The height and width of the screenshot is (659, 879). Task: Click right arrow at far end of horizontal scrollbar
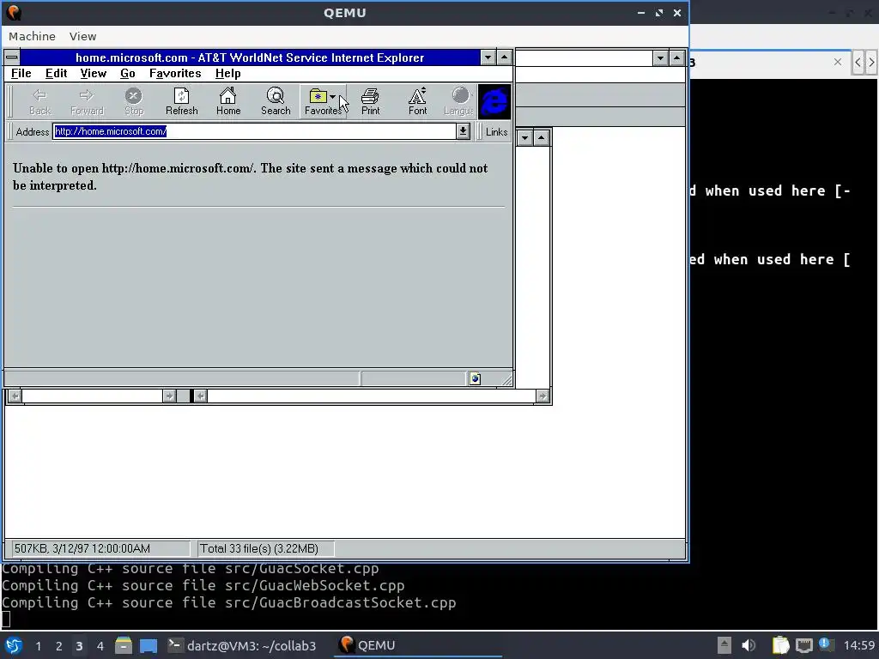tap(543, 396)
